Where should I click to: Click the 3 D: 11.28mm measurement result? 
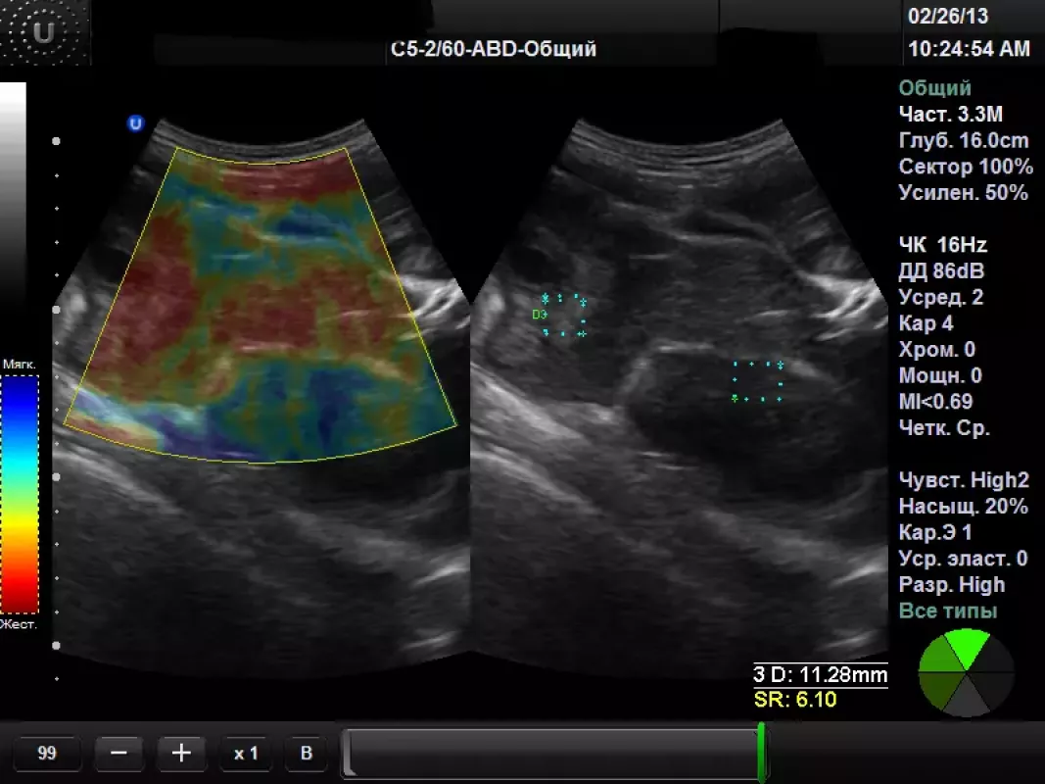coord(820,675)
